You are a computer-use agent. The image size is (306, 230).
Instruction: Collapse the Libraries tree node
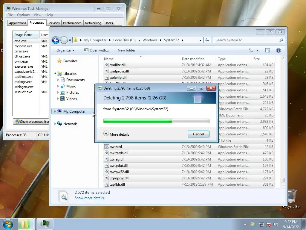click(x=55, y=74)
